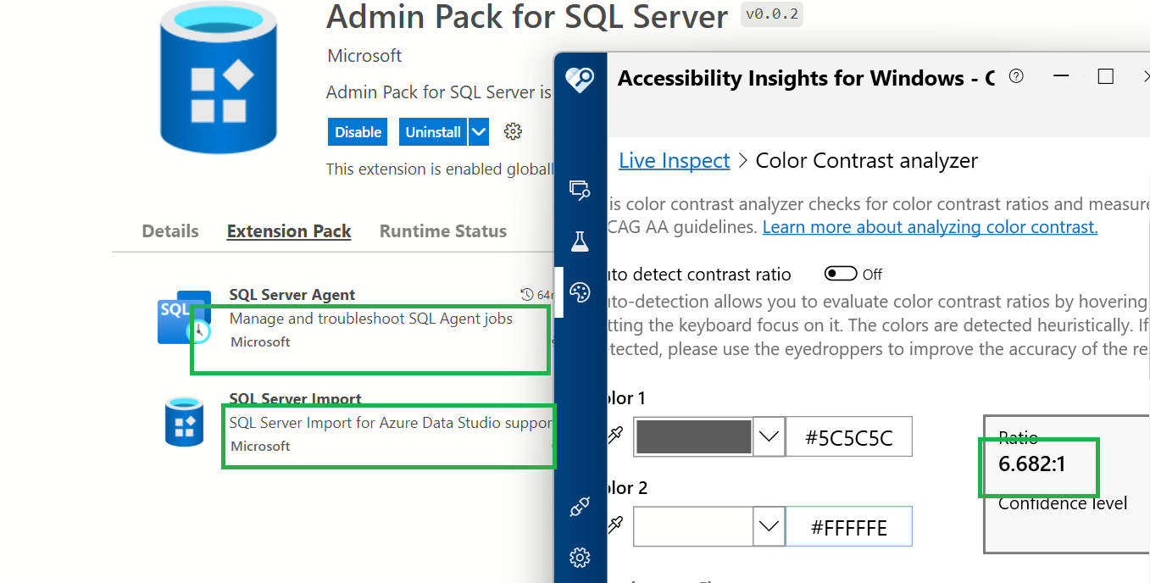Click the SQL Server Agent extension icon
The height and width of the screenshot is (583, 1150).
184,317
